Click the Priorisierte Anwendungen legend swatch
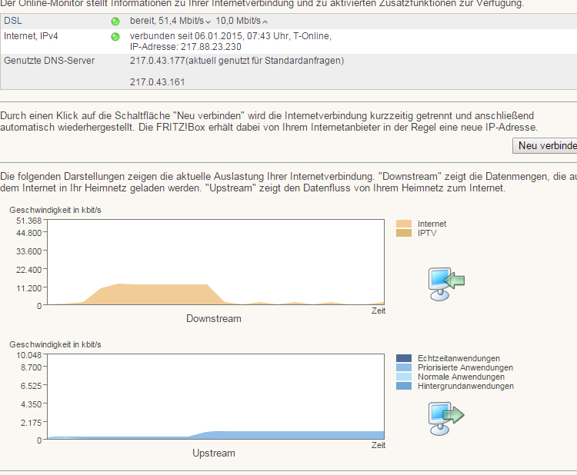This screenshot has width=577, height=475. [404, 367]
